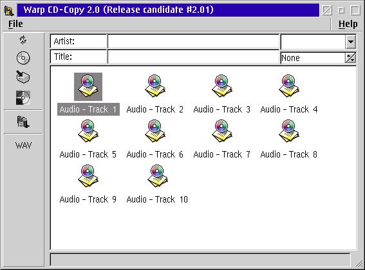This screenshot has width=365, height=270.
Task: Click the resize grip at bottom-right corner
Action: (x=359, y=264)
